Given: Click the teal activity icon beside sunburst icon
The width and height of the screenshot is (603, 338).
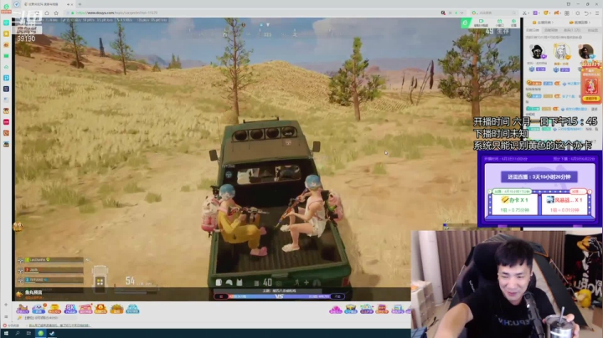Looking at the screenshot, I should 132,309.
